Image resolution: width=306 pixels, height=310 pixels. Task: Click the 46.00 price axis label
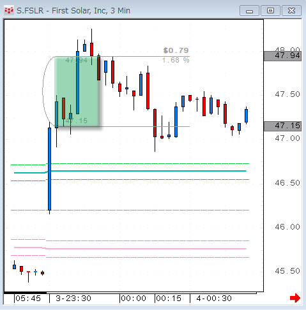287,227
